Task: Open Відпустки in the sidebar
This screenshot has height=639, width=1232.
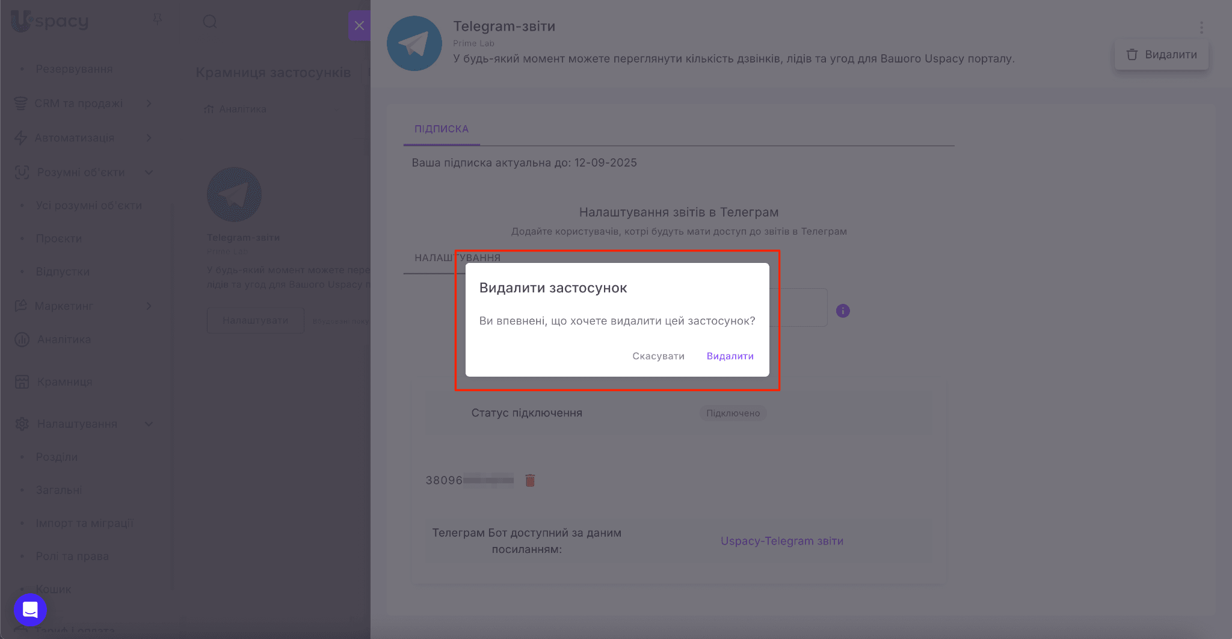Action: (63, 271)
